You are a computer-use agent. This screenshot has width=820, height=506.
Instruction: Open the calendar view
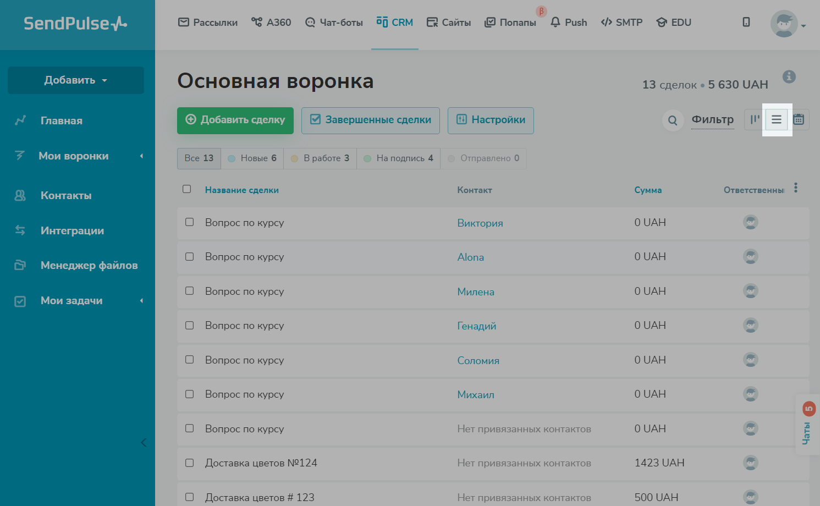coord(799,119)
